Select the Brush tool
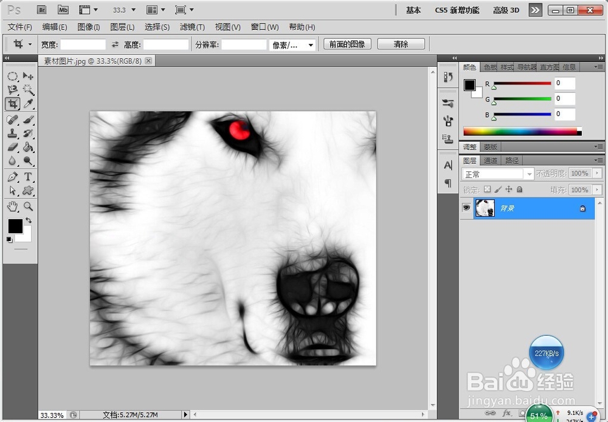 pos(28,120)
